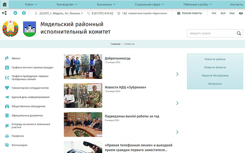Click the Главная breadcrumb link

[115, 44]
